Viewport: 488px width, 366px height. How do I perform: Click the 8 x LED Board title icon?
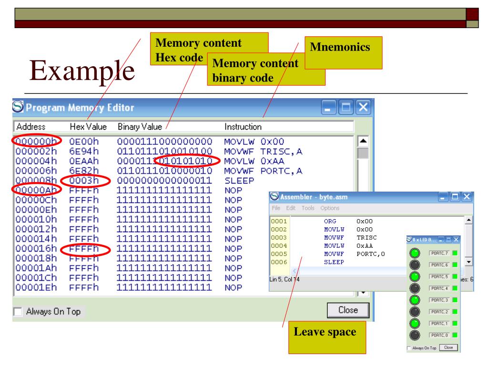click(x=409, y=239)
